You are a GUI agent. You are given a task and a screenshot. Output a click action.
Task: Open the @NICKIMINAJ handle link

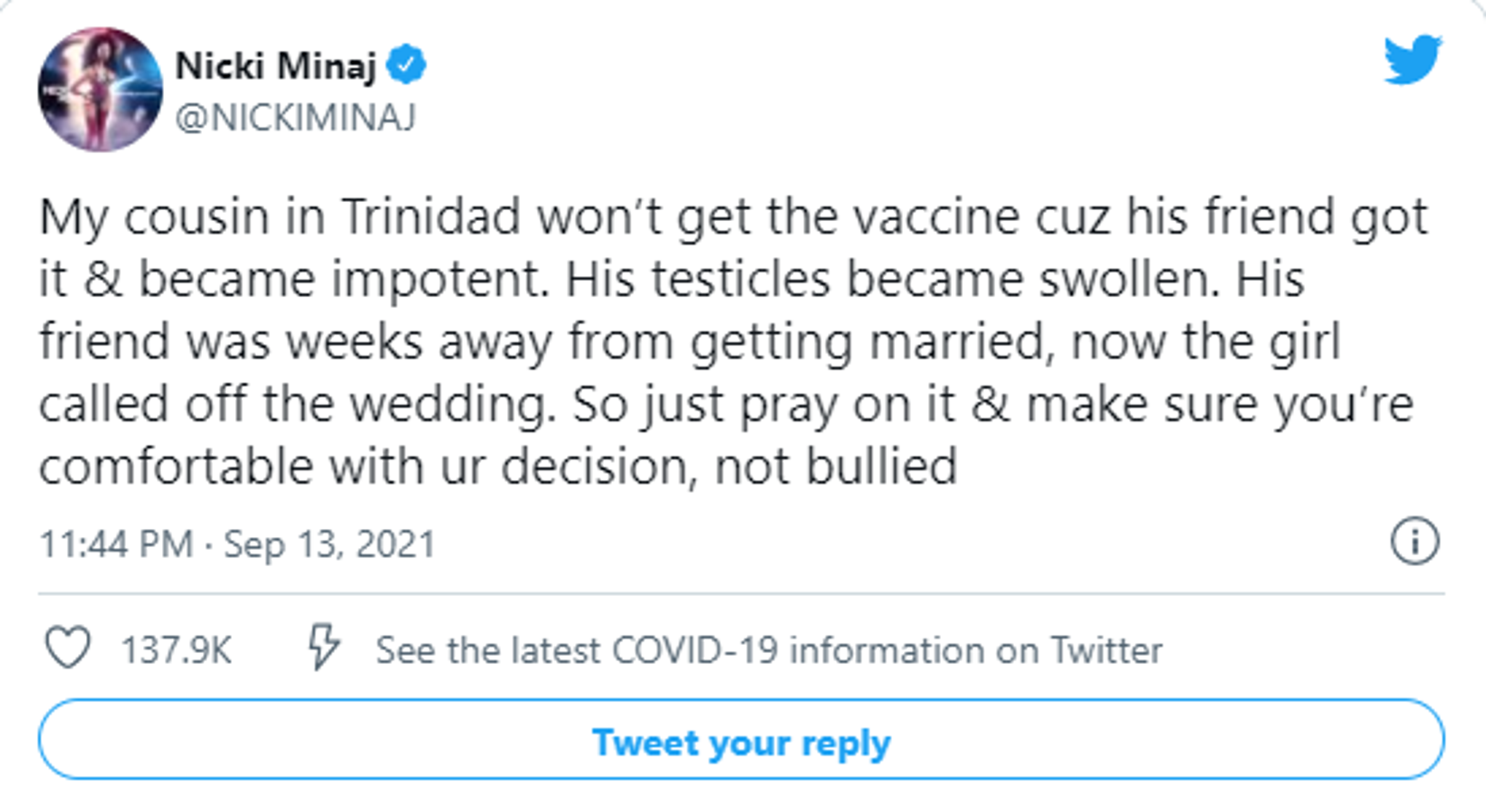click(295, 117)
